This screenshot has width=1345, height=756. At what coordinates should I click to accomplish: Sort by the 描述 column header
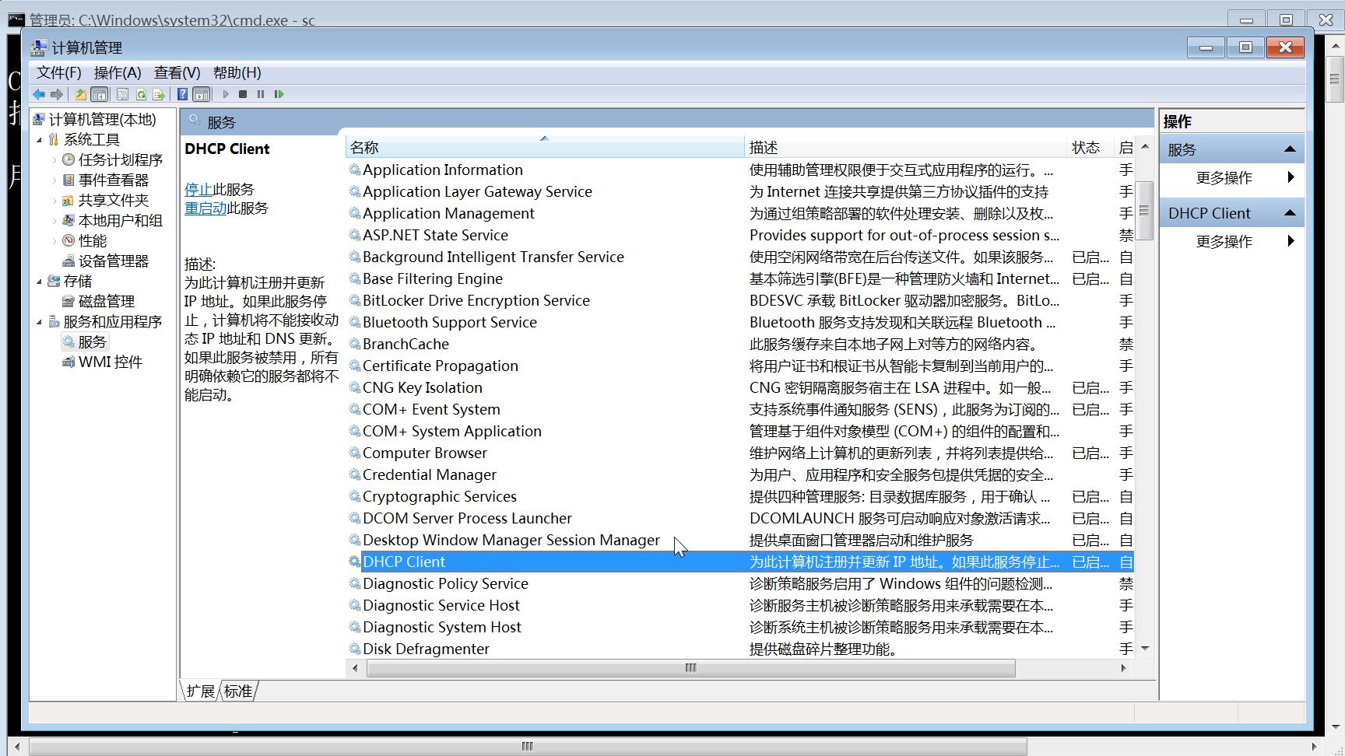click(905, 147)
